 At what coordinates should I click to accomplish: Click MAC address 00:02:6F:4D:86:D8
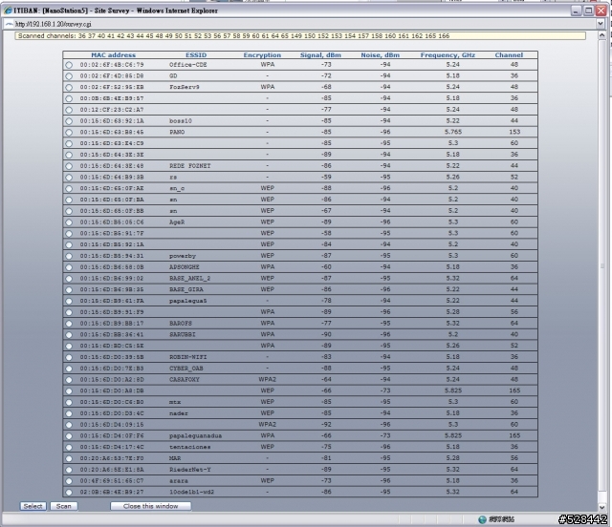coord(112,76)
